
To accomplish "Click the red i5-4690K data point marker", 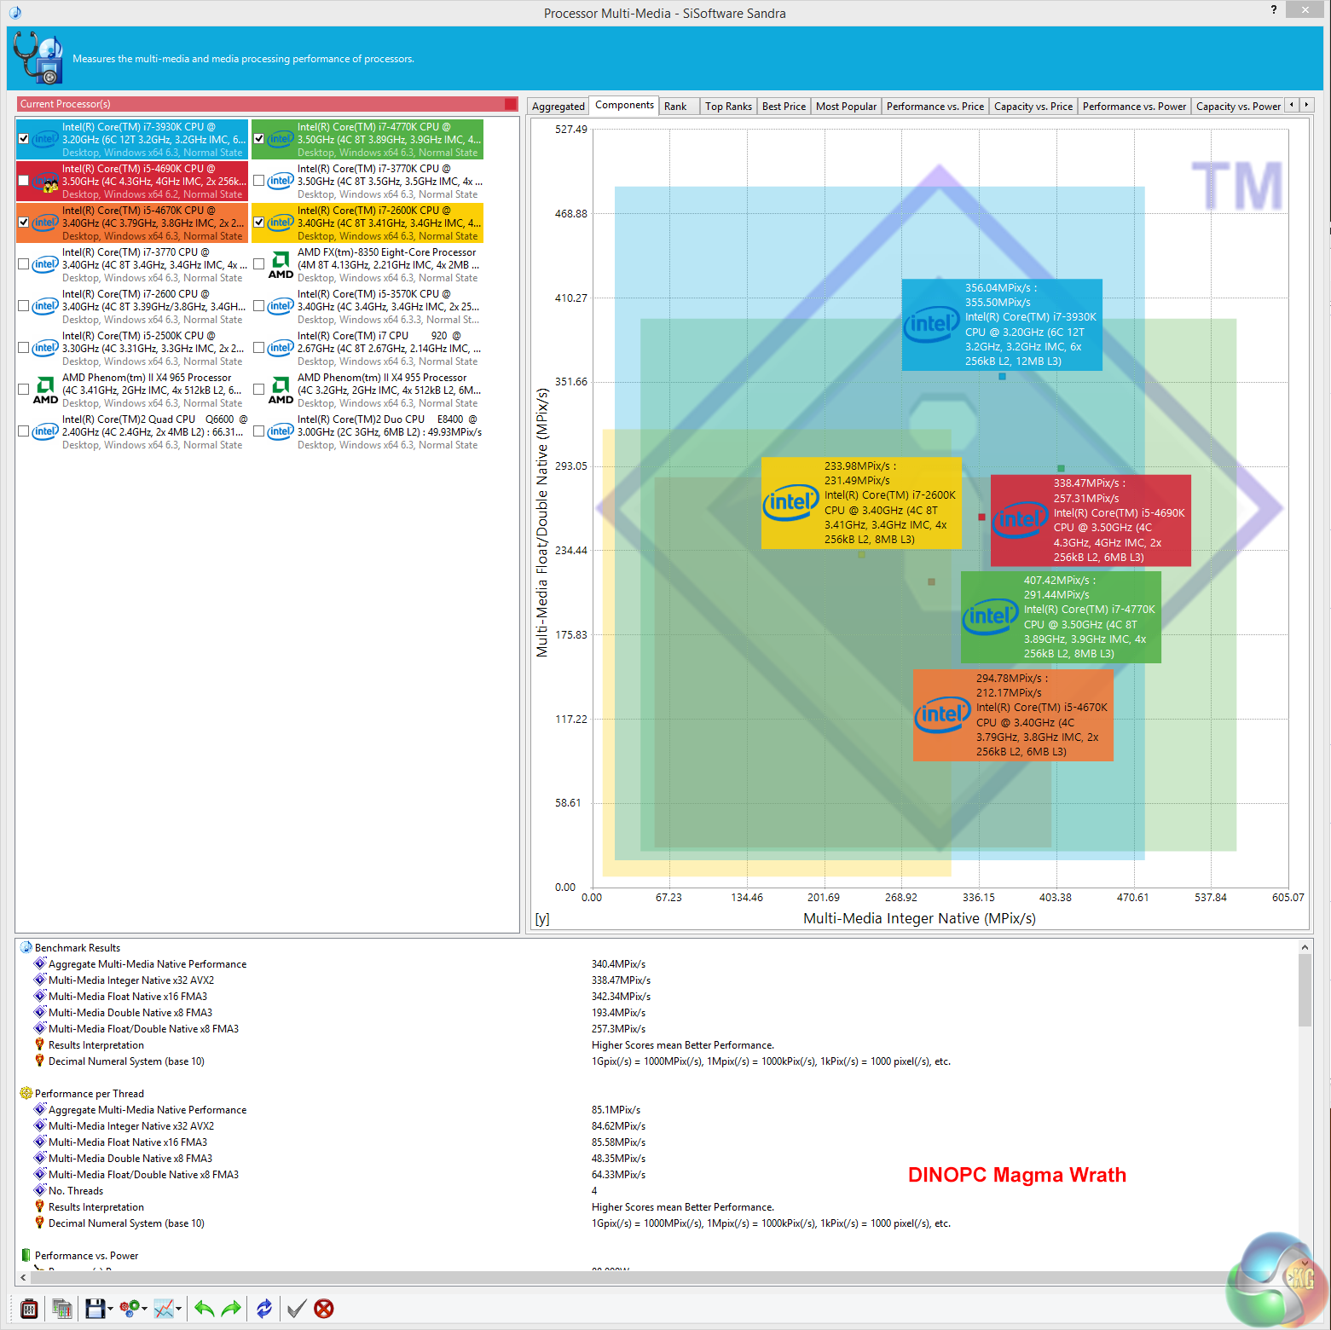I will (981, 517).
